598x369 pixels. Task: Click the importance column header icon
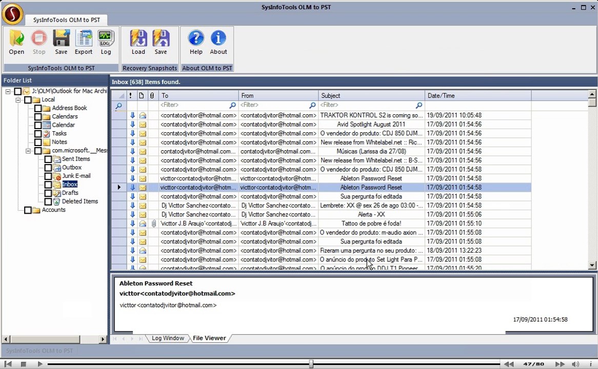[x=131, y=95]
